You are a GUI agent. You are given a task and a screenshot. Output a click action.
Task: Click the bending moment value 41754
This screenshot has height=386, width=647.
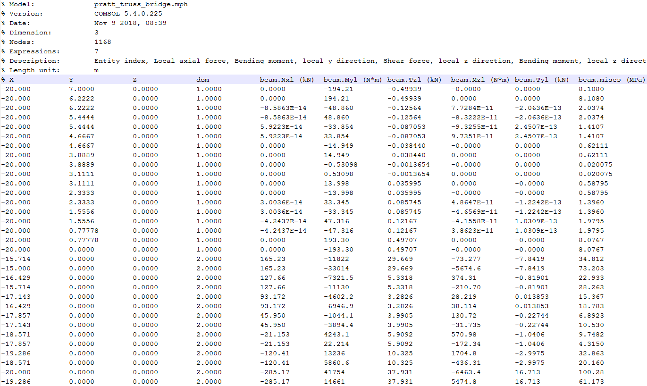335,372
